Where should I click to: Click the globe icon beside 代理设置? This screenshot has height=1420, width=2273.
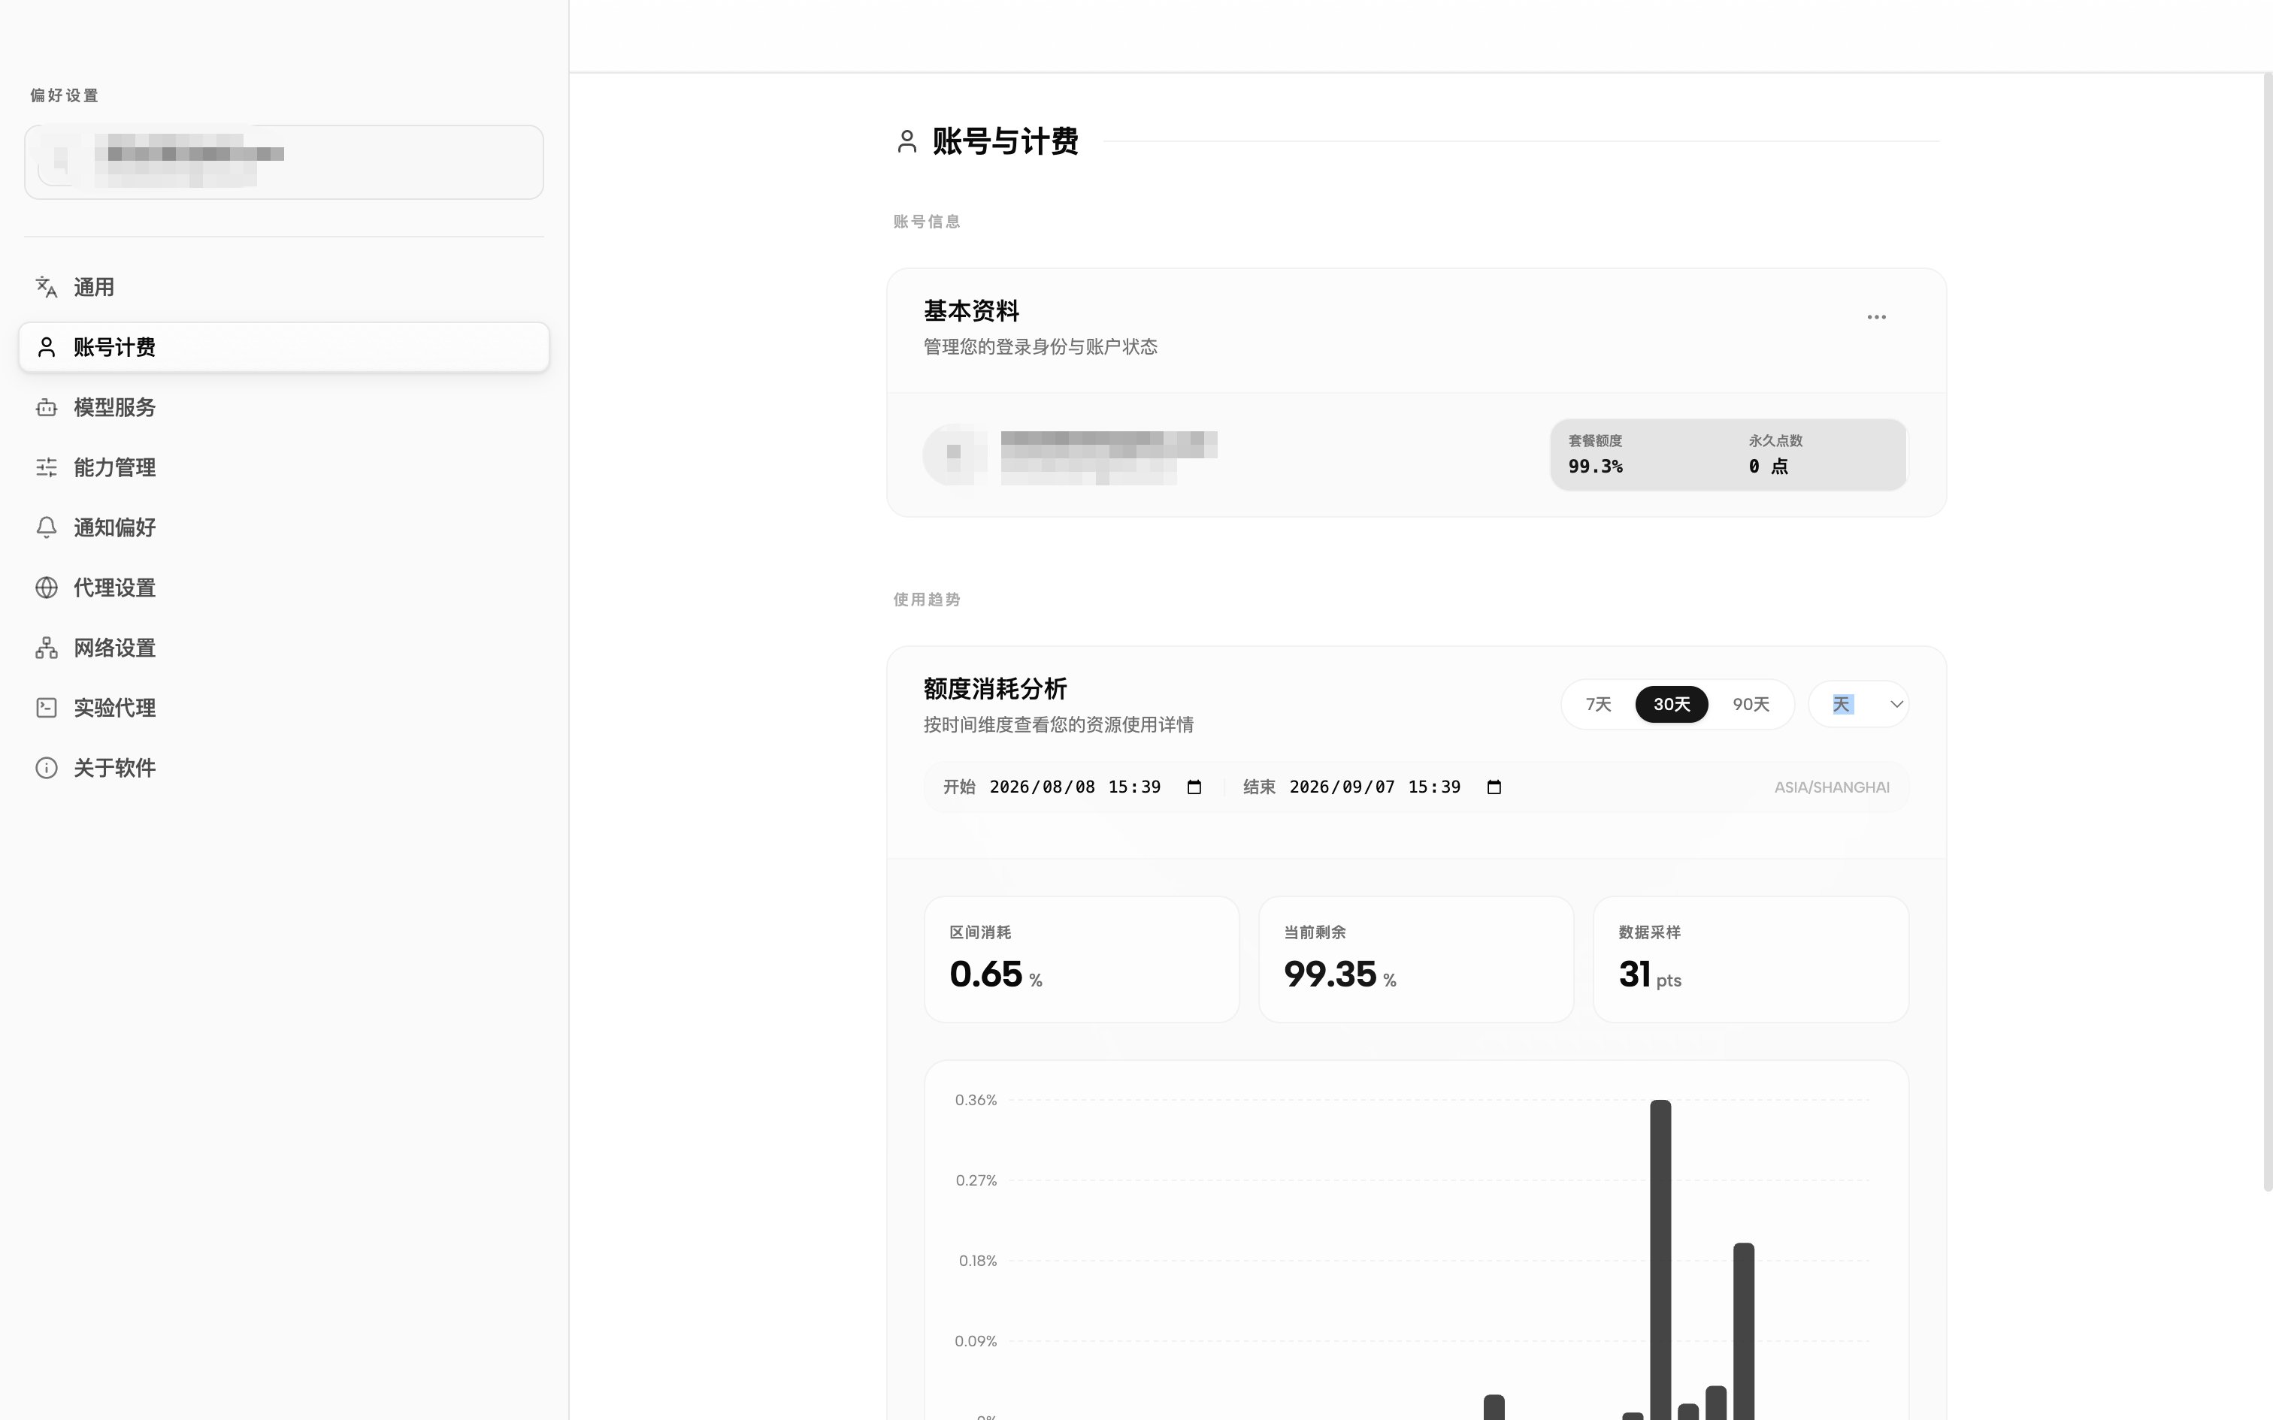tap(46, 588)
